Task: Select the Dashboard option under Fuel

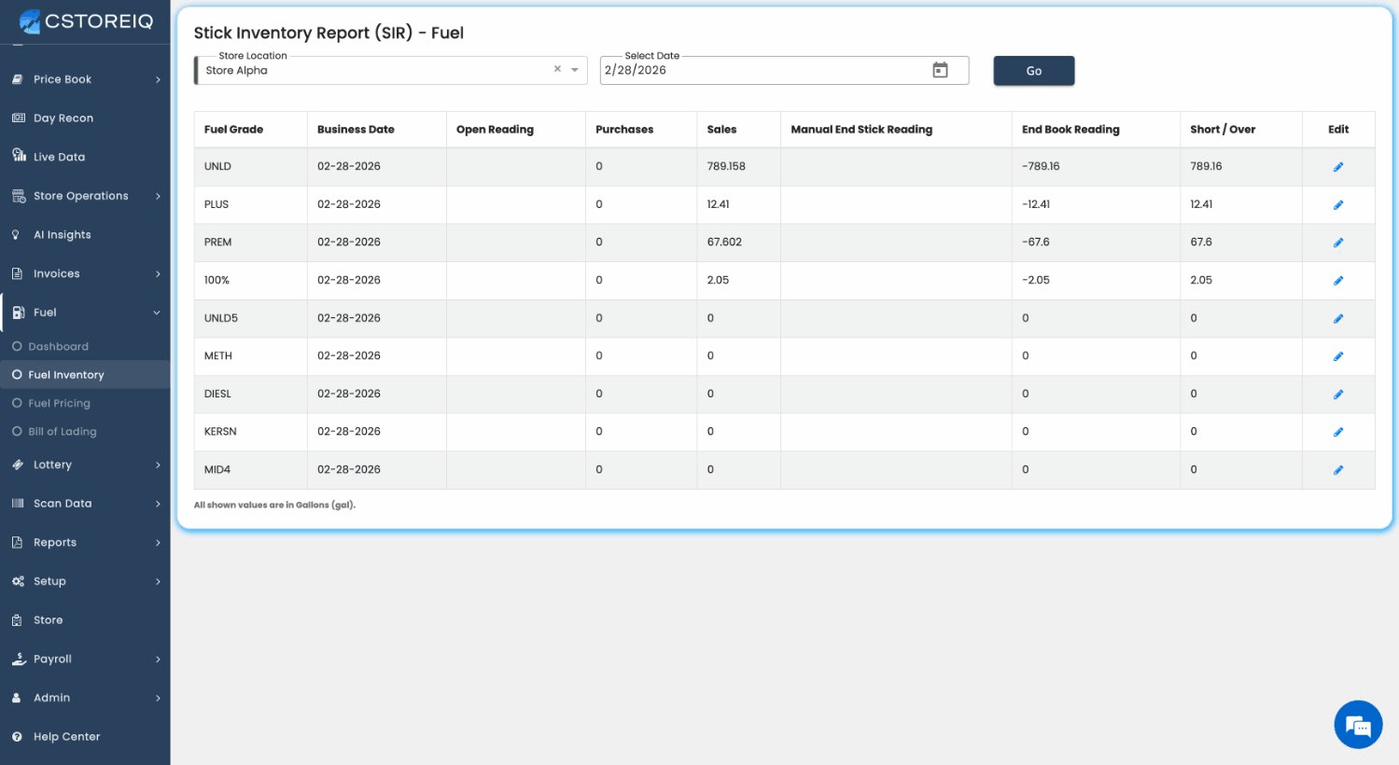Action: pos(58,346)
